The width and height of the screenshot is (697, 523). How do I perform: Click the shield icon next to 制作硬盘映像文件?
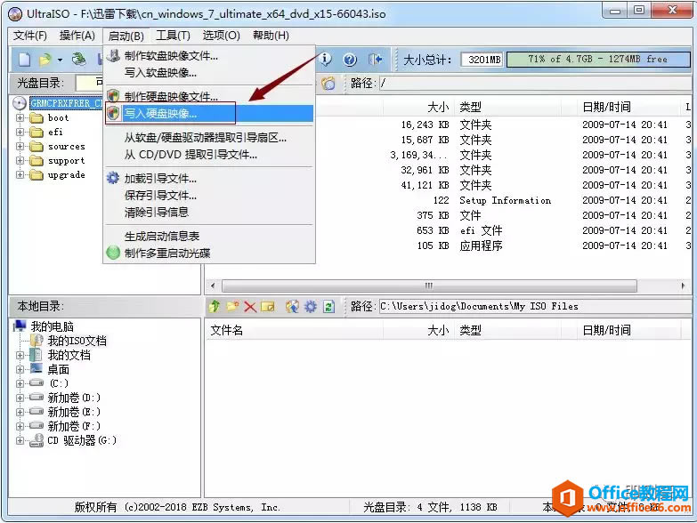tap(114, 95)
